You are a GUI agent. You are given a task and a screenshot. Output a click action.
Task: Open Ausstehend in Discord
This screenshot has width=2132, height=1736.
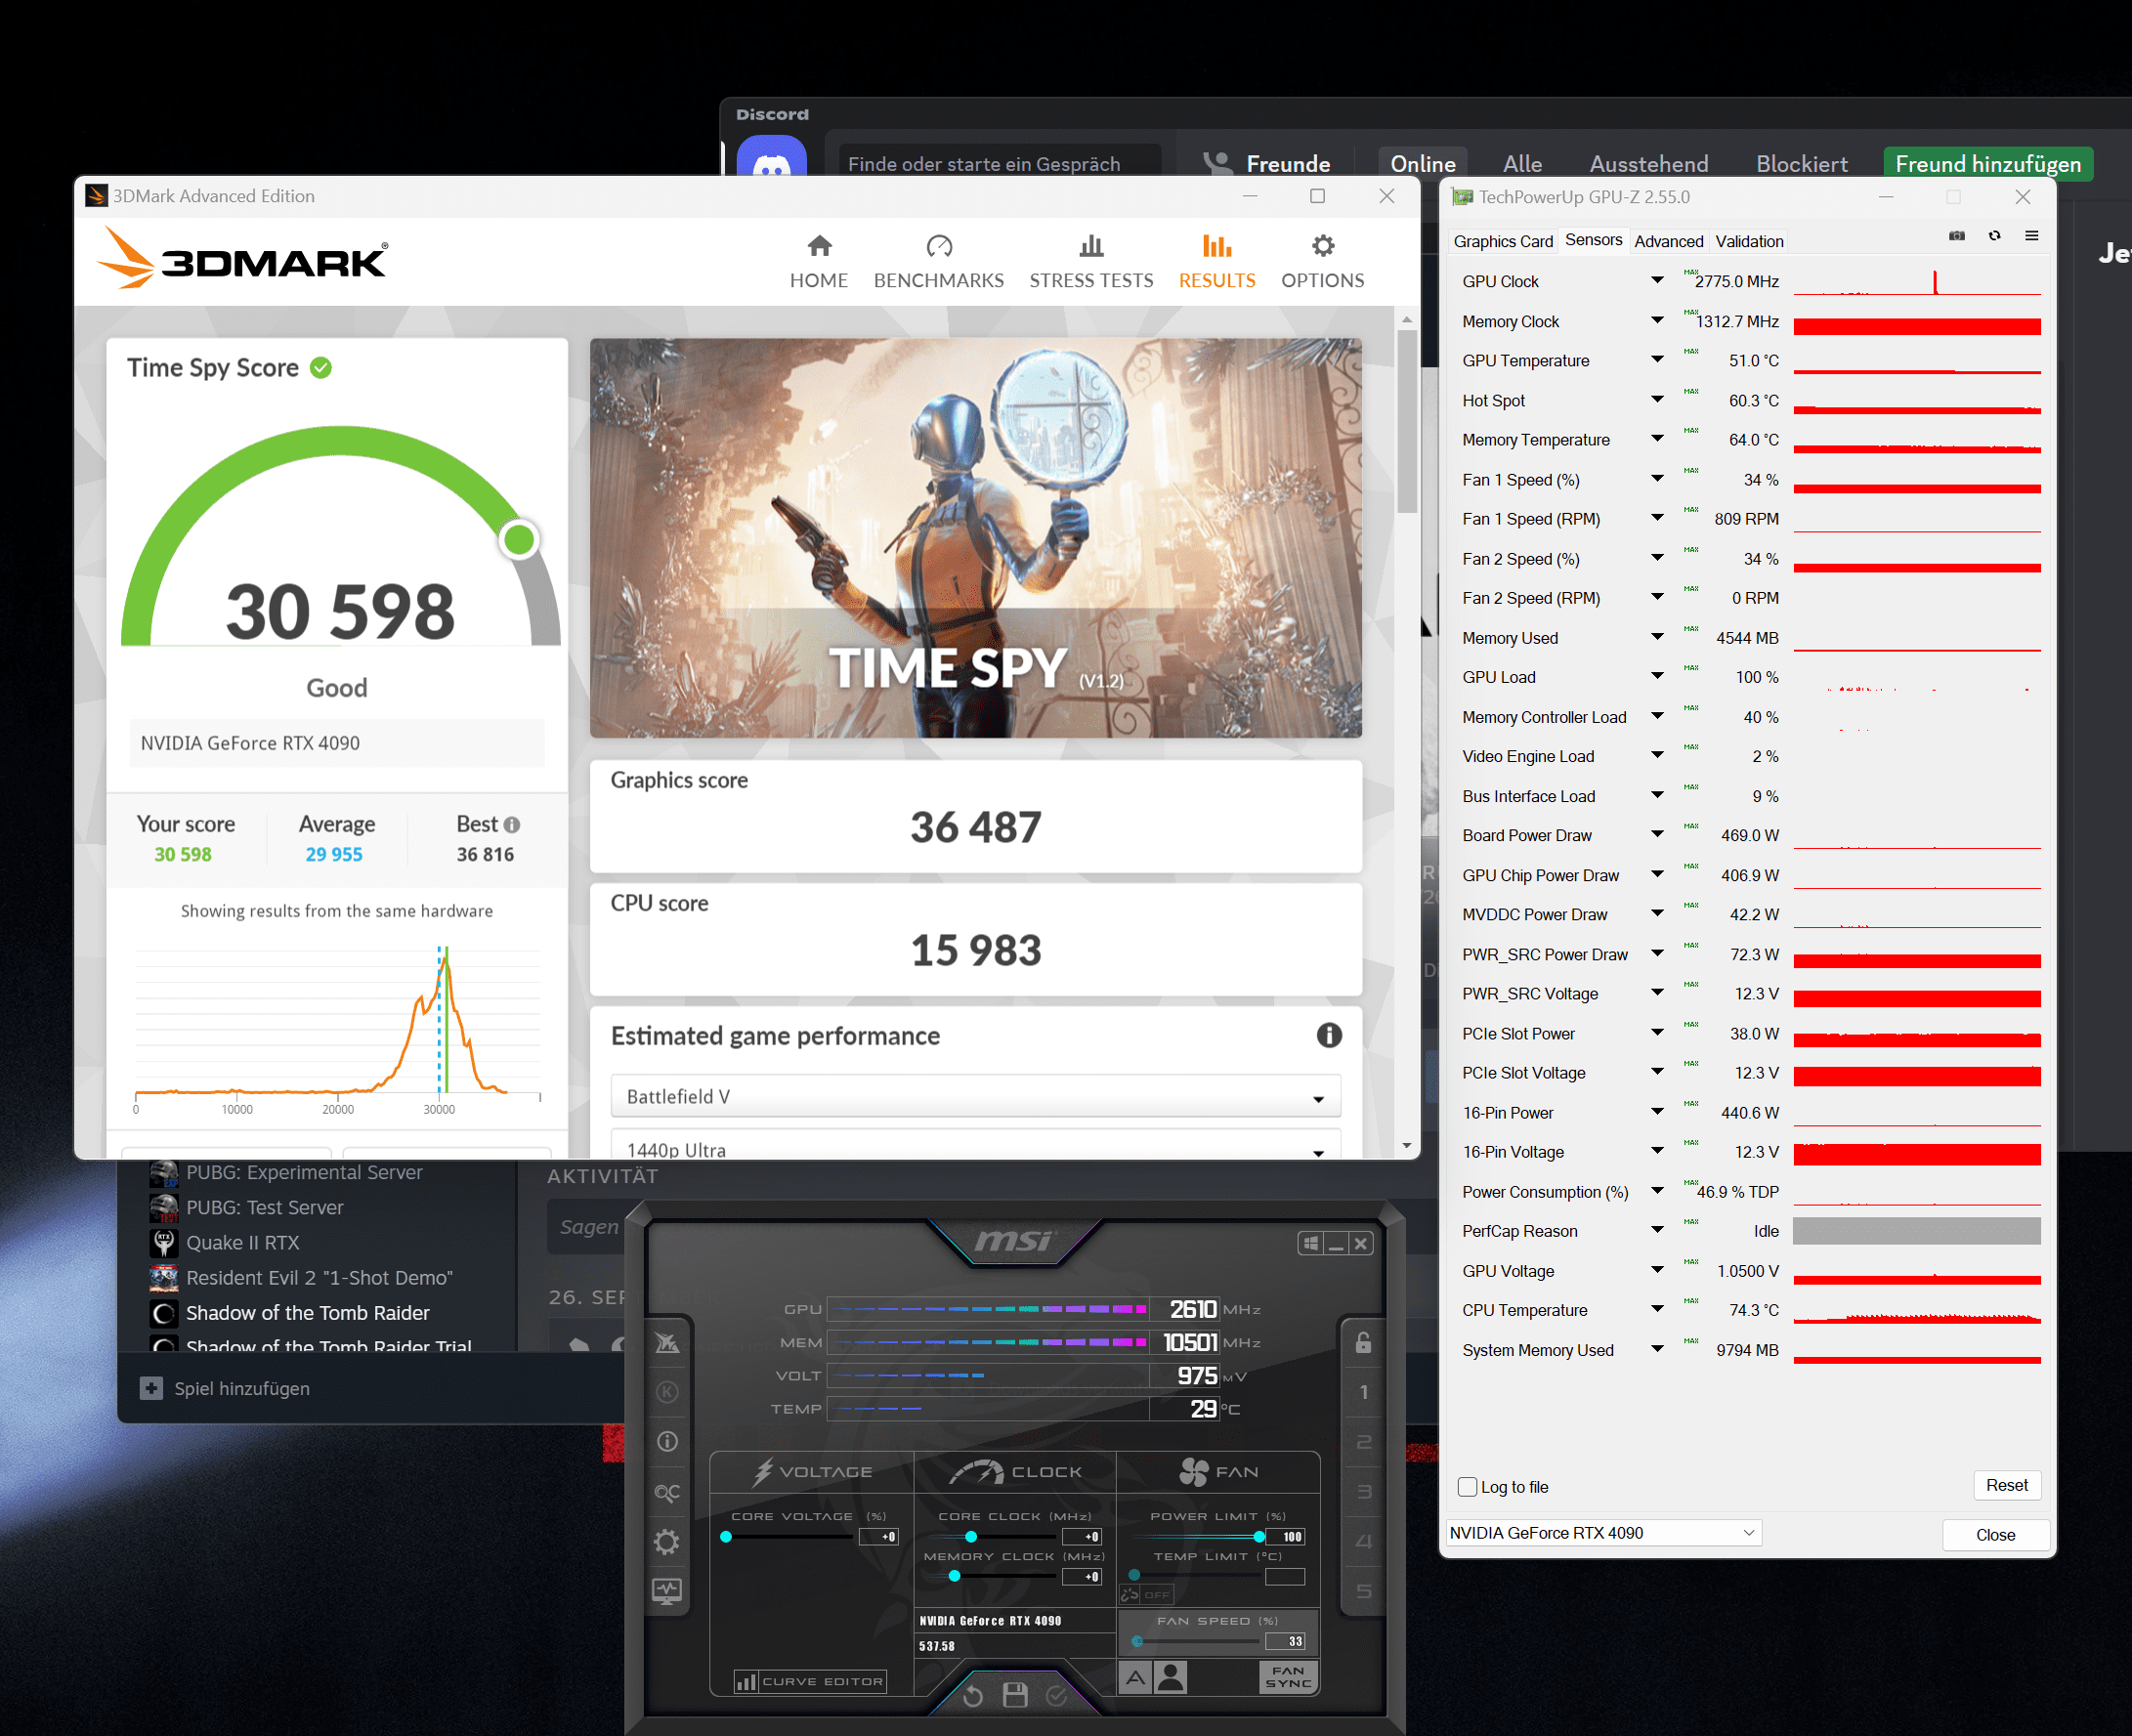tap(1648, 163)
